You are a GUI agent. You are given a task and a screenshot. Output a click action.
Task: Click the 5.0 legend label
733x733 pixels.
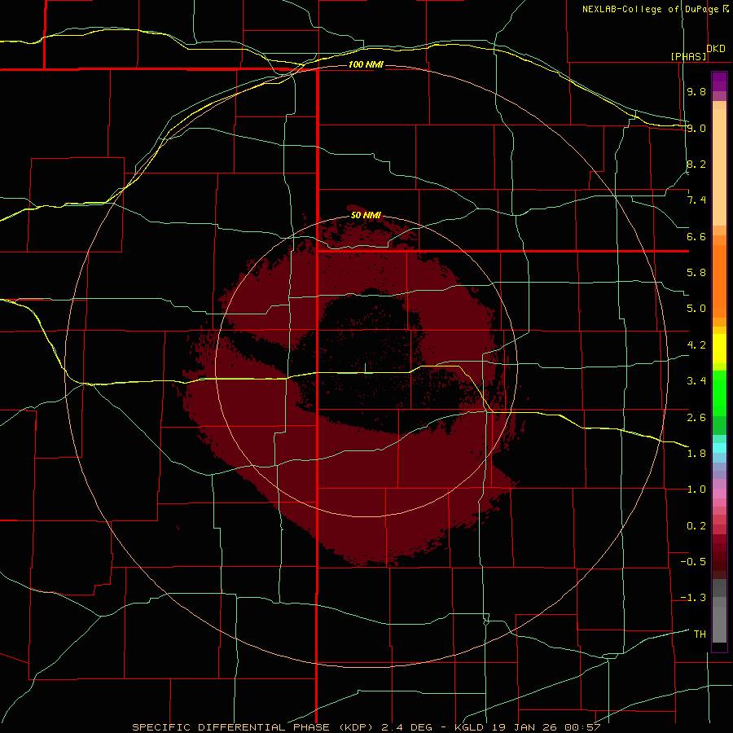tap(696, 309)
